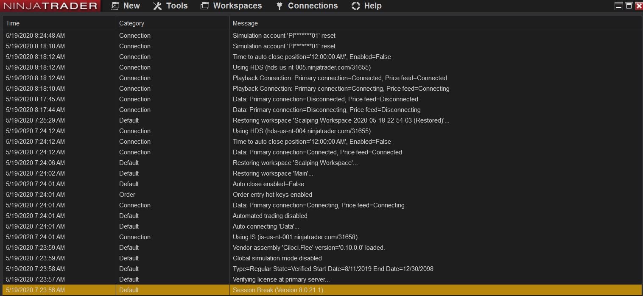
Task: Minimize the NinjaTrader window
Action: click(619, 6)
